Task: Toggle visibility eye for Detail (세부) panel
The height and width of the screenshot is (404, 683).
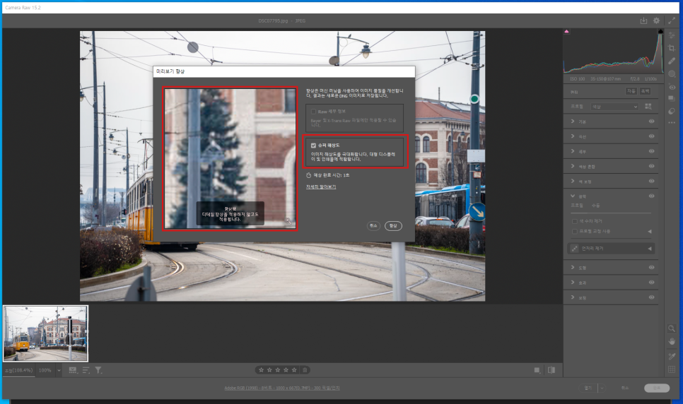Action: point(651,151)
